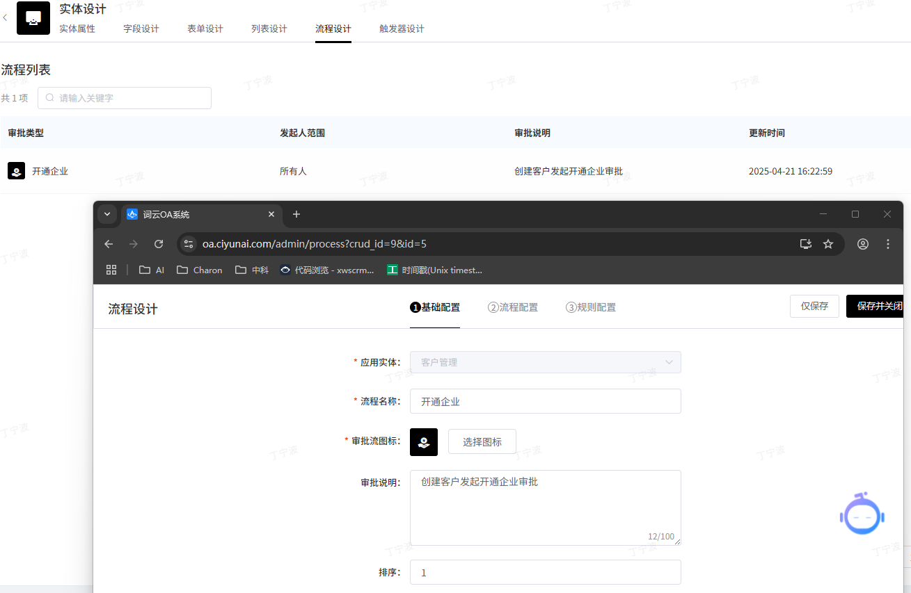Click the 所有人 cell in the list
The image size is (911, 593).
(293, 171)
